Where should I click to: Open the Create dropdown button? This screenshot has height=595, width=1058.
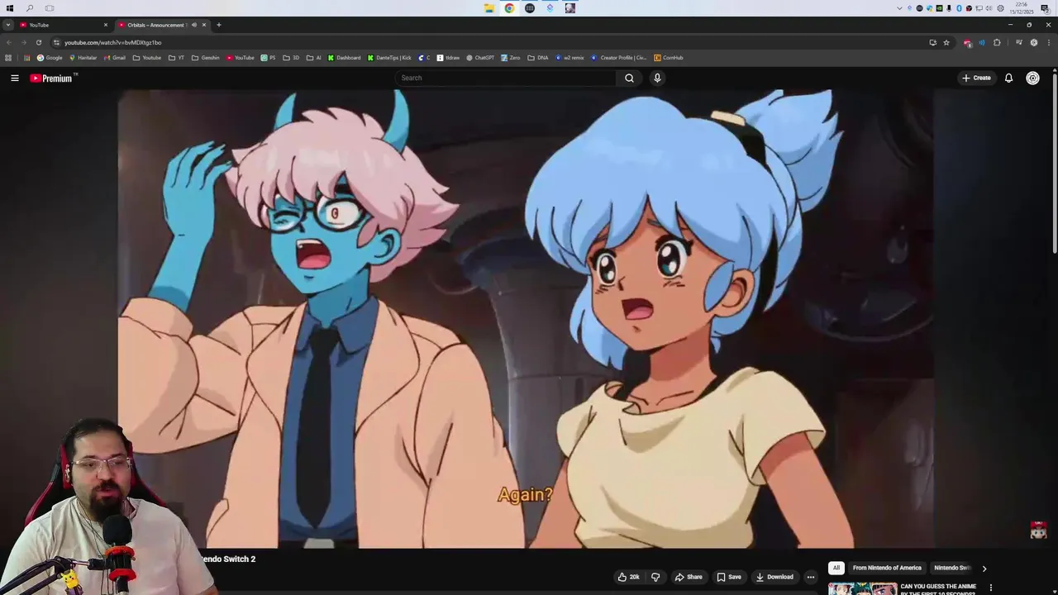pyautogui.click(x=976, y=78)
